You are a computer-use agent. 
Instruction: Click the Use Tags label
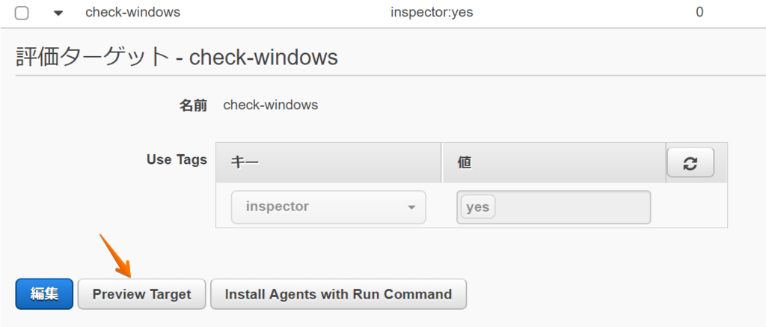click(x=177, y=159)
